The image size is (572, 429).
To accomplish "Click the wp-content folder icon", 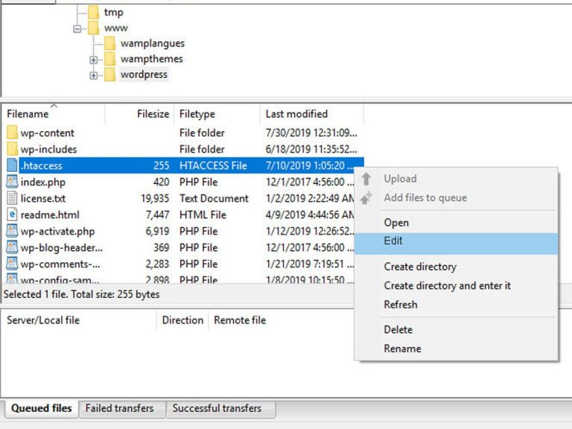I will [x=12, y=133].
